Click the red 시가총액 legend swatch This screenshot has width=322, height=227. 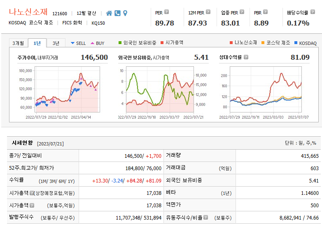click(x=162, y=43)
